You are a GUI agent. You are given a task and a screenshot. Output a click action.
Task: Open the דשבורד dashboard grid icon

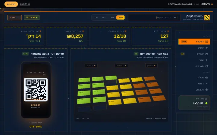(207, 42)
